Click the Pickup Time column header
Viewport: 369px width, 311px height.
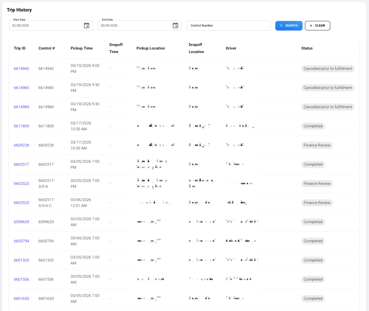coord(82,48)
